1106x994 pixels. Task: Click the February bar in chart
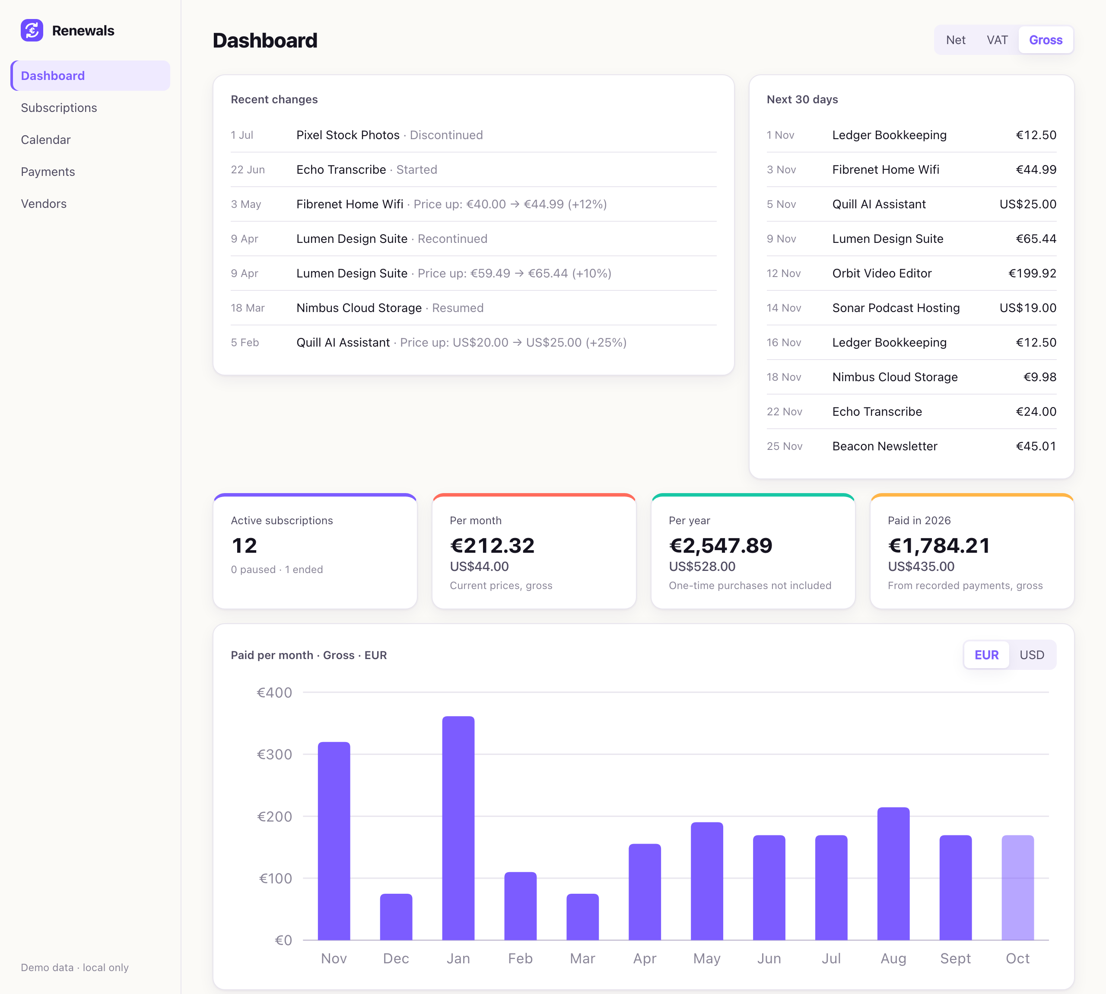(x=520, y=906)
